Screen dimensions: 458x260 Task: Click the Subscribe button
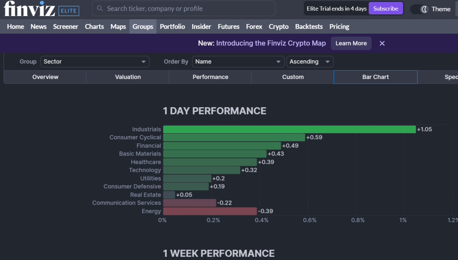386,8
